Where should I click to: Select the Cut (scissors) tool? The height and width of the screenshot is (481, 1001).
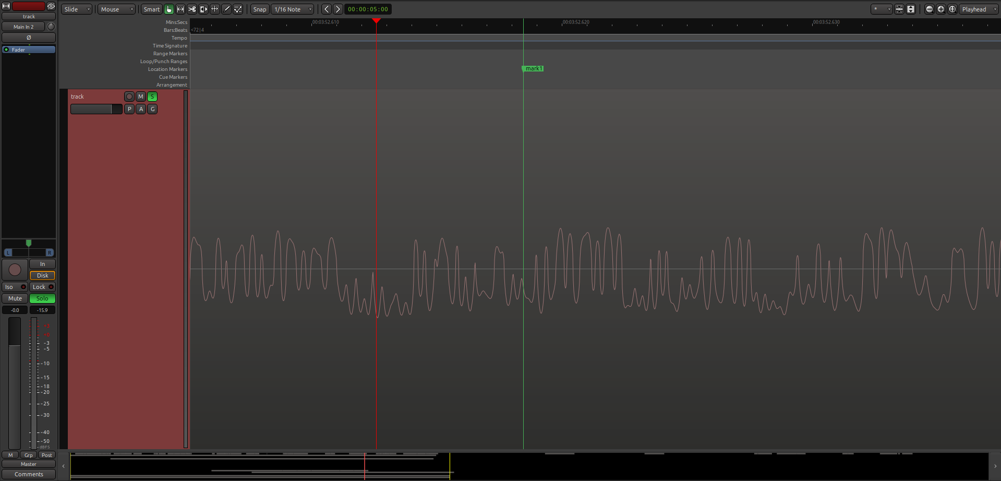[x=192, y=9]
